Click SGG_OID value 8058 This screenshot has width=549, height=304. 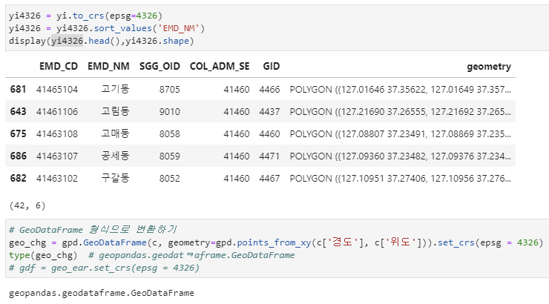click(x=169, y=134)
